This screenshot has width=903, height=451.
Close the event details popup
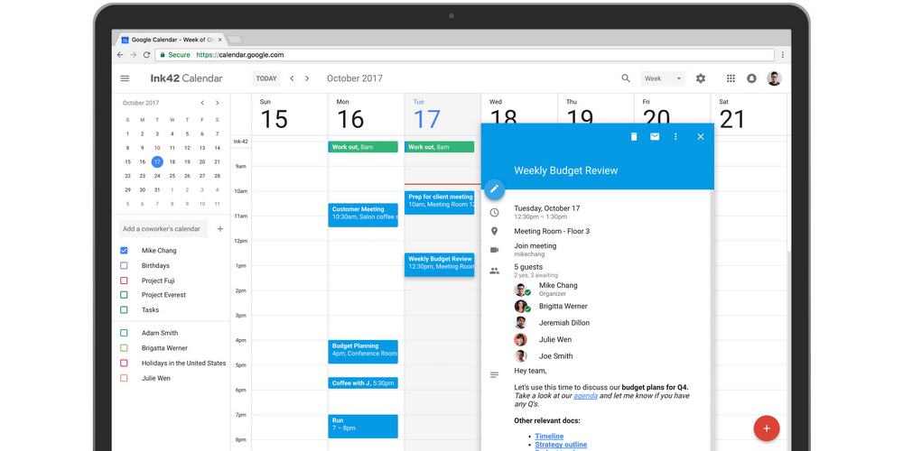click(x=701, y=136)
